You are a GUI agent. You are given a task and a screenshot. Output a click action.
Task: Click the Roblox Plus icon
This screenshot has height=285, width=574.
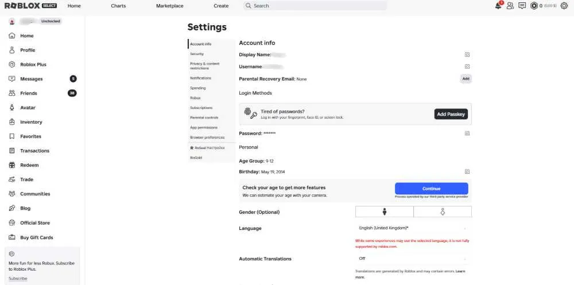click(12, 64)
